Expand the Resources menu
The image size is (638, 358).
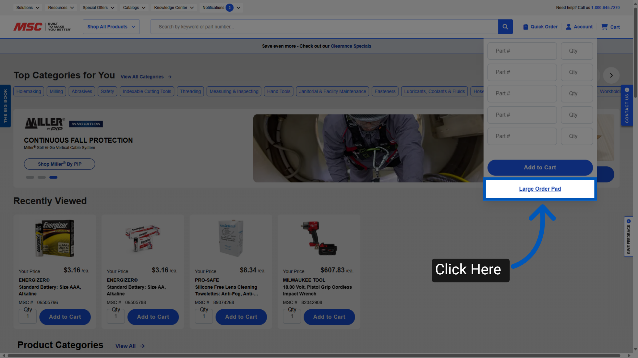[x=61, y=8]
